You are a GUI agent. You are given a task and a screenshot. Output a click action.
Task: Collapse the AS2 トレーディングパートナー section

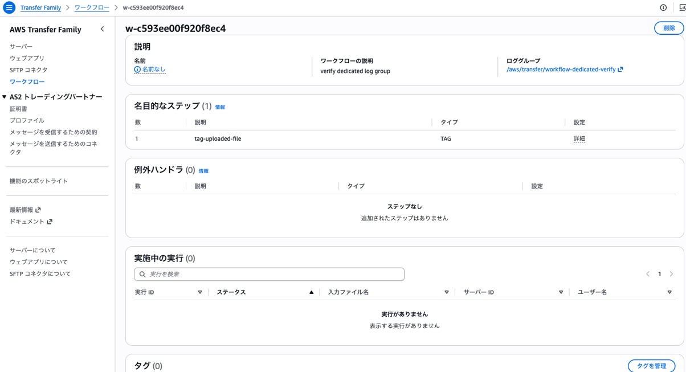coord(5,97)
